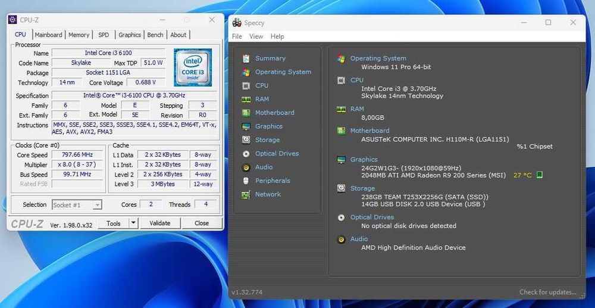Click the green temperature indicator next to 27 °C
This screenshot has height=308, width=595.
[539, 175]
